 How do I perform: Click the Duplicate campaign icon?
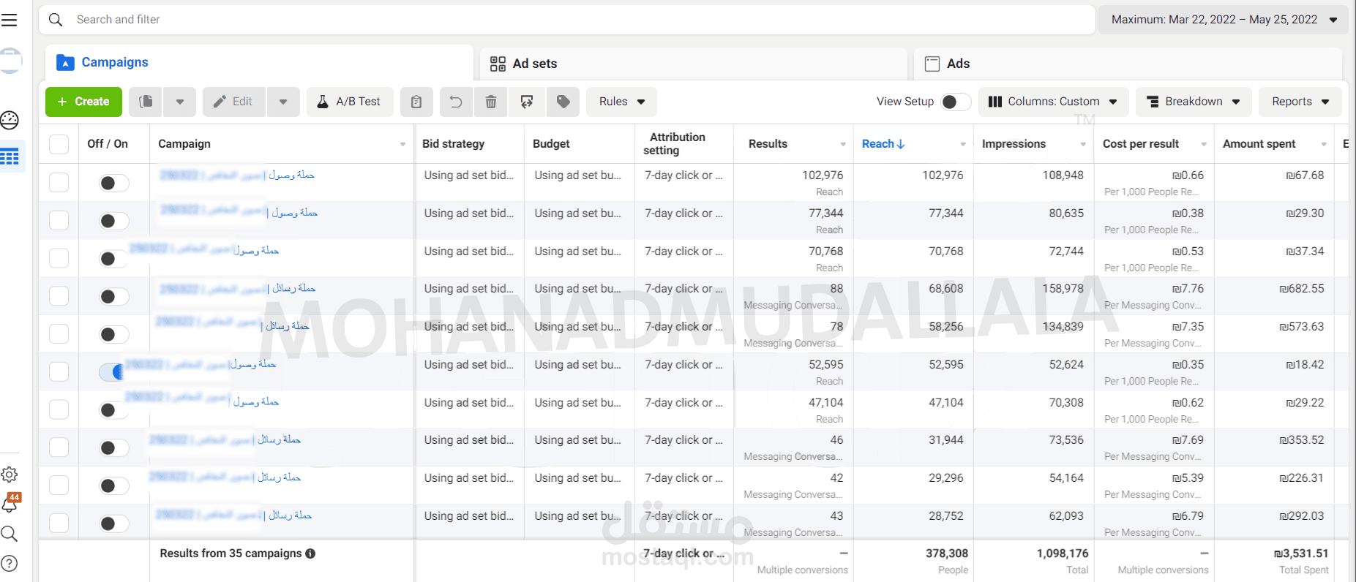click(x=146, y=102)
